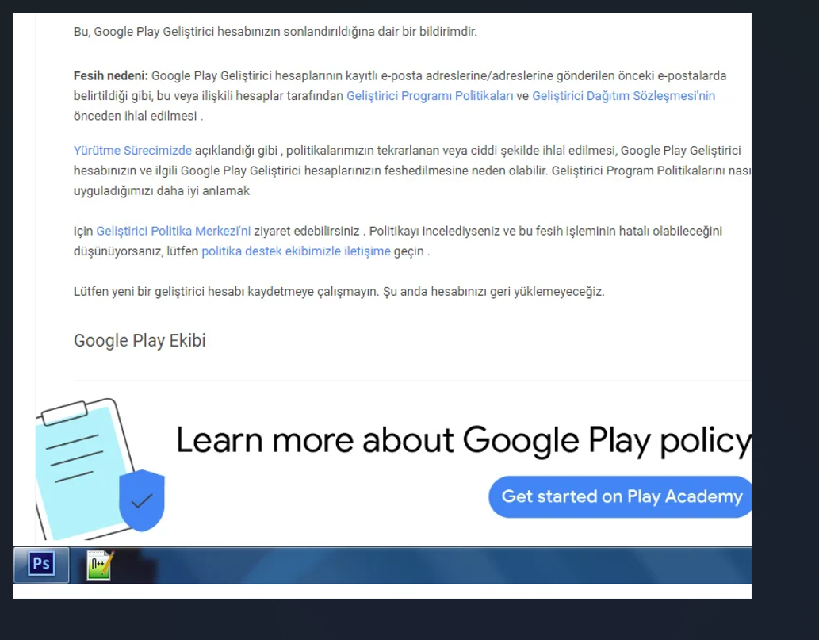819x640 pixels.
Task: Click the bold Fesih nedeni: label
Action: (x=111, y=76)
